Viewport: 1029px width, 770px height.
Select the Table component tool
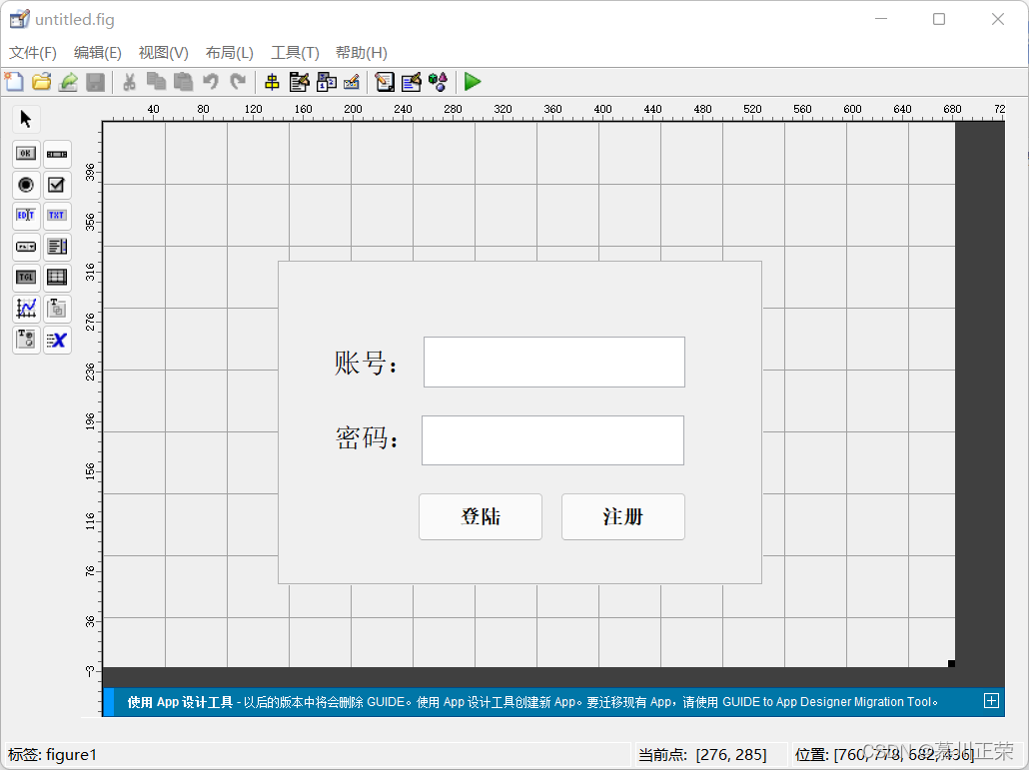(57, 278)
